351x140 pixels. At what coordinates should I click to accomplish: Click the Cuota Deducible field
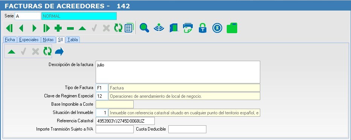[x=188, y=129]
